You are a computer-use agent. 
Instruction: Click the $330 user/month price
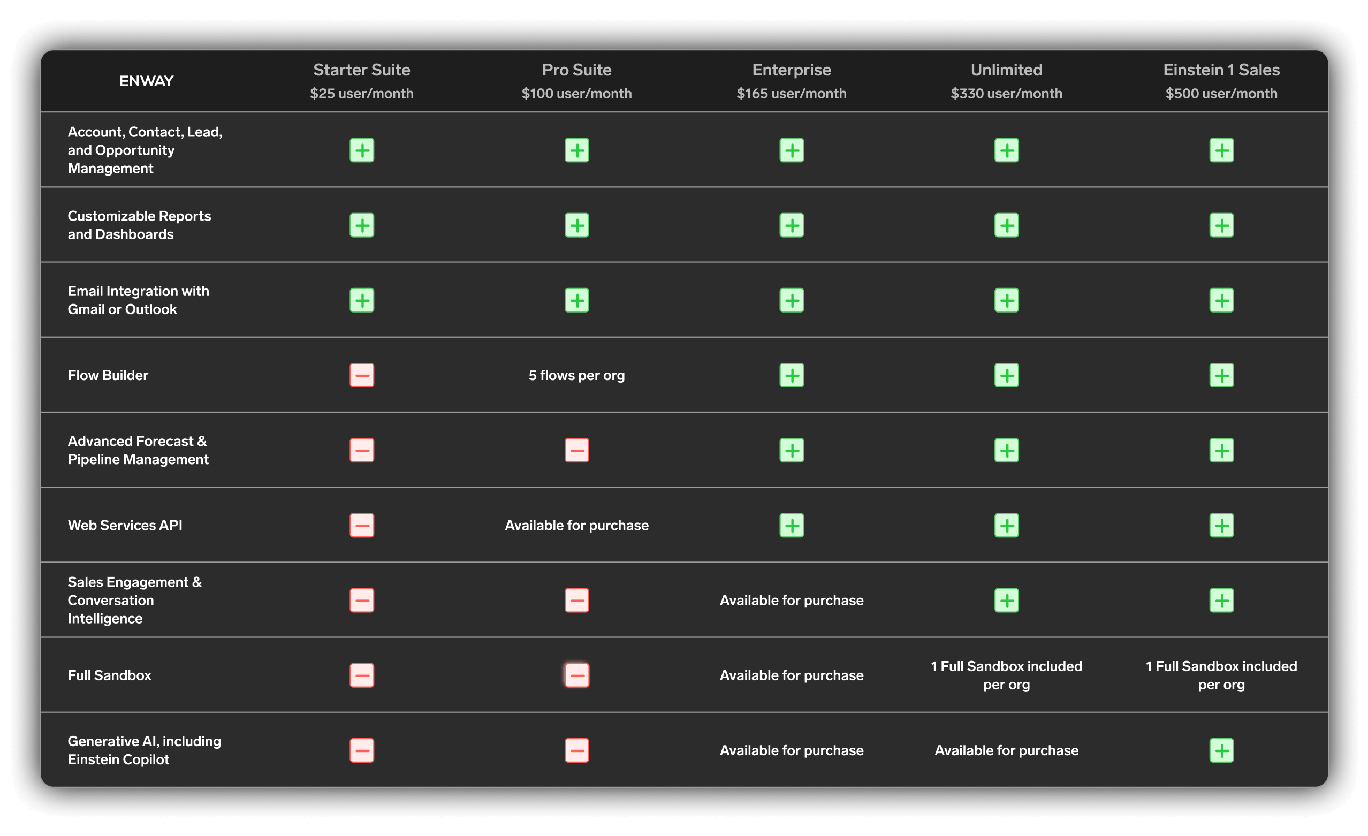[1007, 93]
